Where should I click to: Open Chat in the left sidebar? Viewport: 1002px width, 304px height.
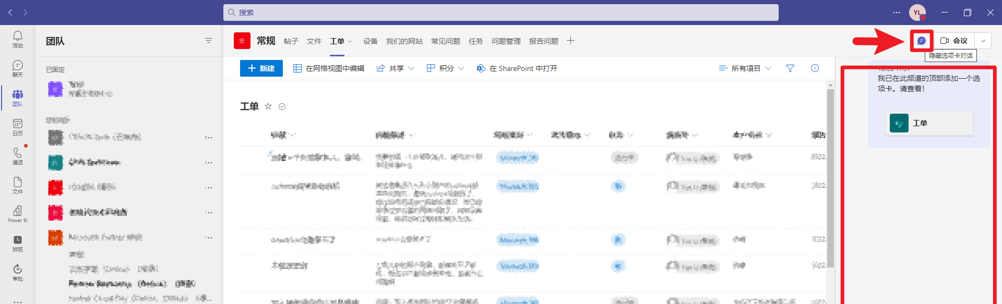[x=18, y=68]
